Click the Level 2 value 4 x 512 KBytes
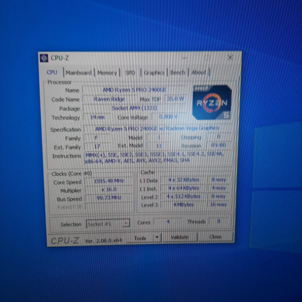The image size is (302, 302). pos(183,196)
